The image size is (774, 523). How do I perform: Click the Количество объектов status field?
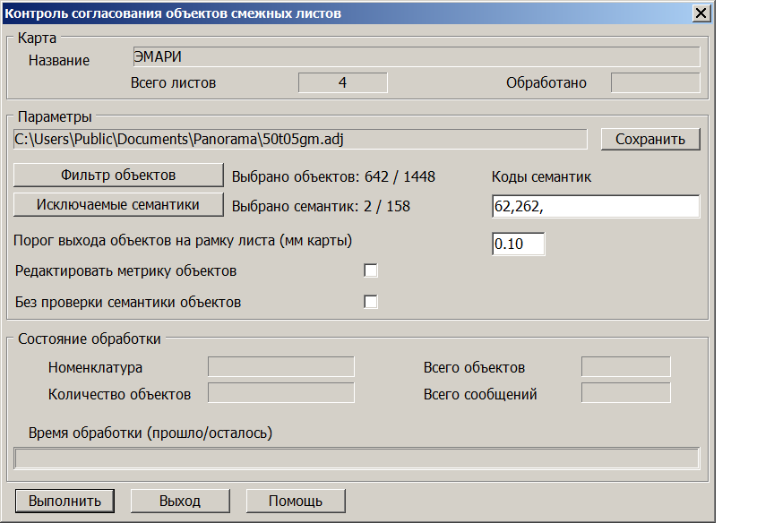pyautogui.click(x=281, y=394)
